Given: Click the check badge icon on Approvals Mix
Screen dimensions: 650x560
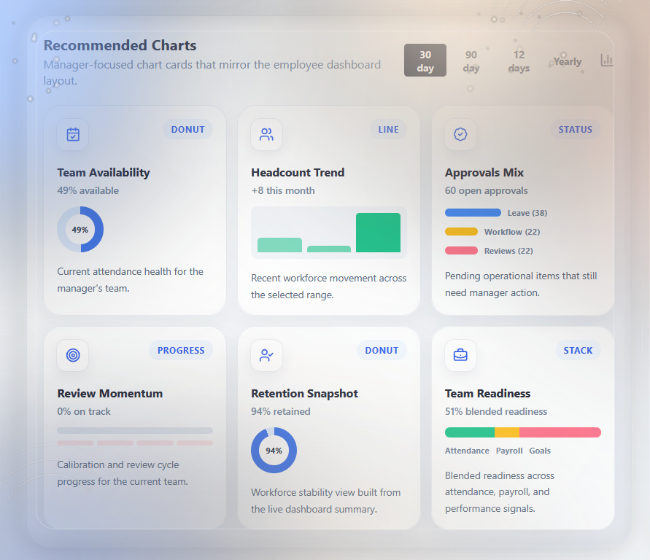Looking at the screenshot, I should pos(460,134).
